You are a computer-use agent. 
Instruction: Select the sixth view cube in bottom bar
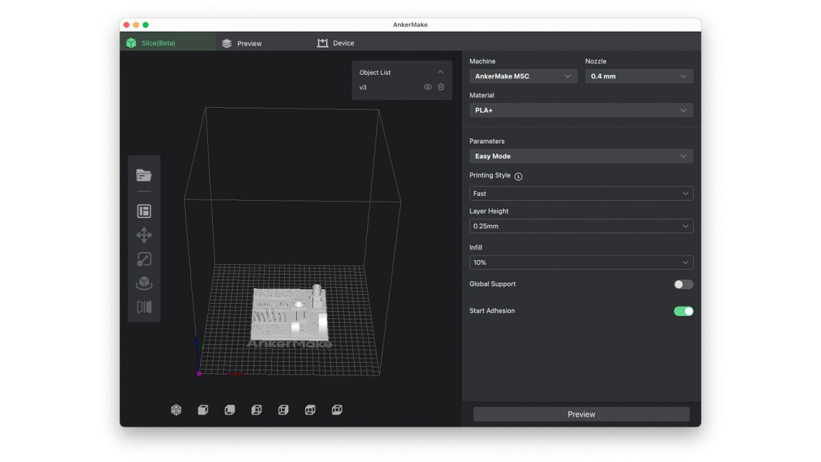point(310,409)
